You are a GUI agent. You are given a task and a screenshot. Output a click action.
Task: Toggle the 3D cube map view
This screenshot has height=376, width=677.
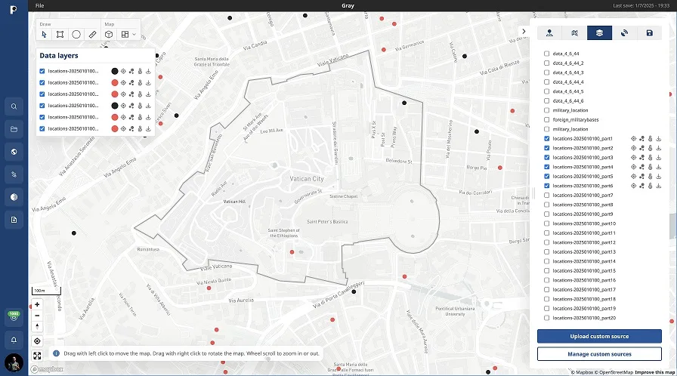click(109, 34)
